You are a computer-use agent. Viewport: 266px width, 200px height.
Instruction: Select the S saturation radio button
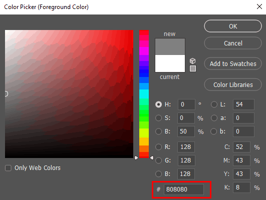(x=159, y=118)
